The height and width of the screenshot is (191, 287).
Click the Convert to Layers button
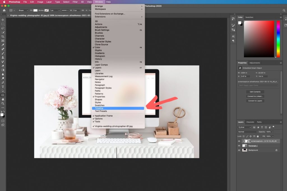255,101
